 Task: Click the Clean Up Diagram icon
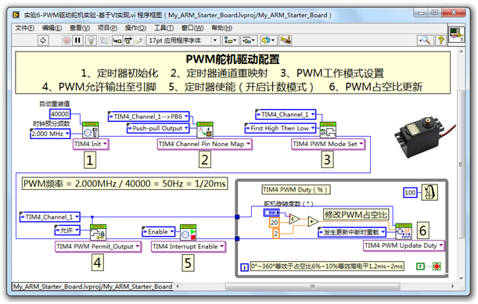click(x=286, y=40)
